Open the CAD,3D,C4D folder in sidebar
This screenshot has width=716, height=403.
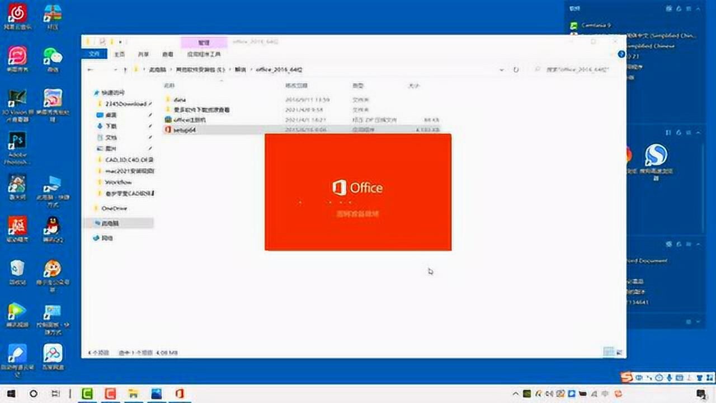(125, 160)
